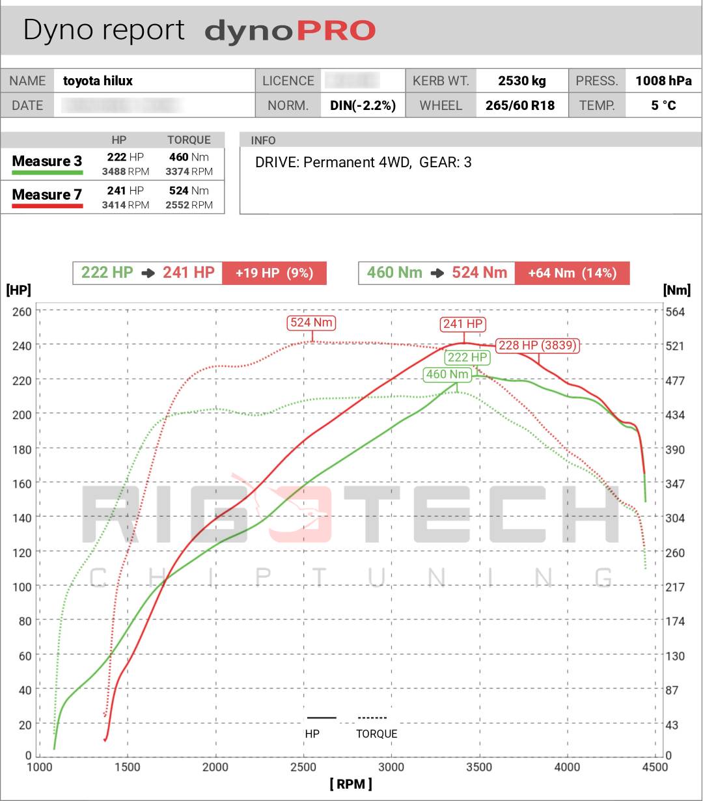The width and height of the screenshot is (703, 801).
Task: Click the 'Dyno report' title
Action: click(104, 30)
